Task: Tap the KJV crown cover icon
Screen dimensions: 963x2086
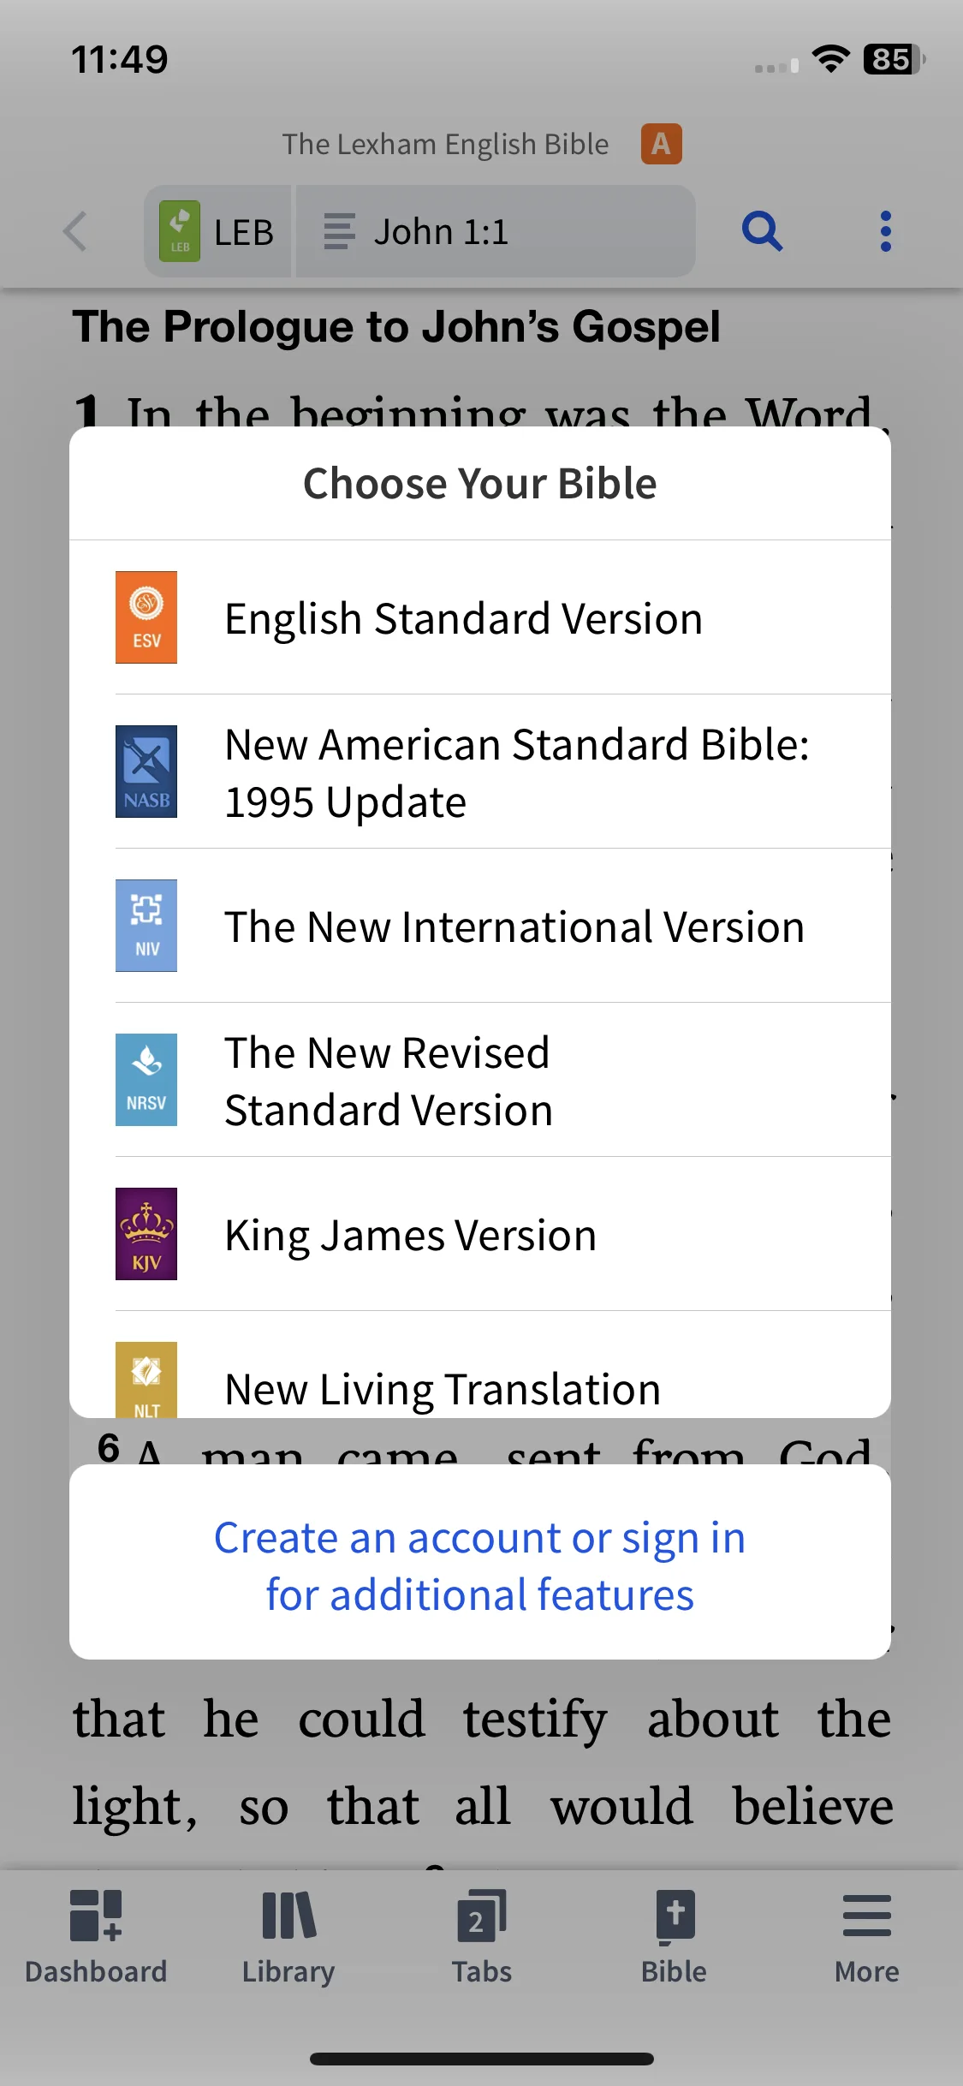Action: coord(146,1234)
